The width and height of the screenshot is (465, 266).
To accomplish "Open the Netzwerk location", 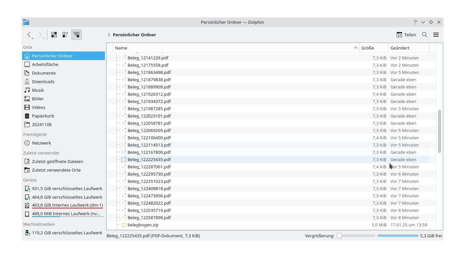I will point(41,143).
